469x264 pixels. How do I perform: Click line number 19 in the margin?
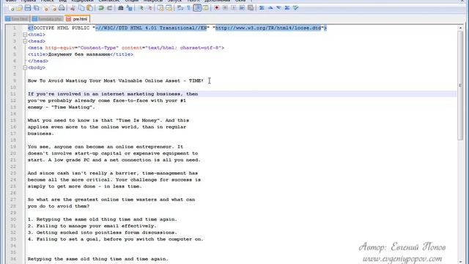tap(13, 147)
